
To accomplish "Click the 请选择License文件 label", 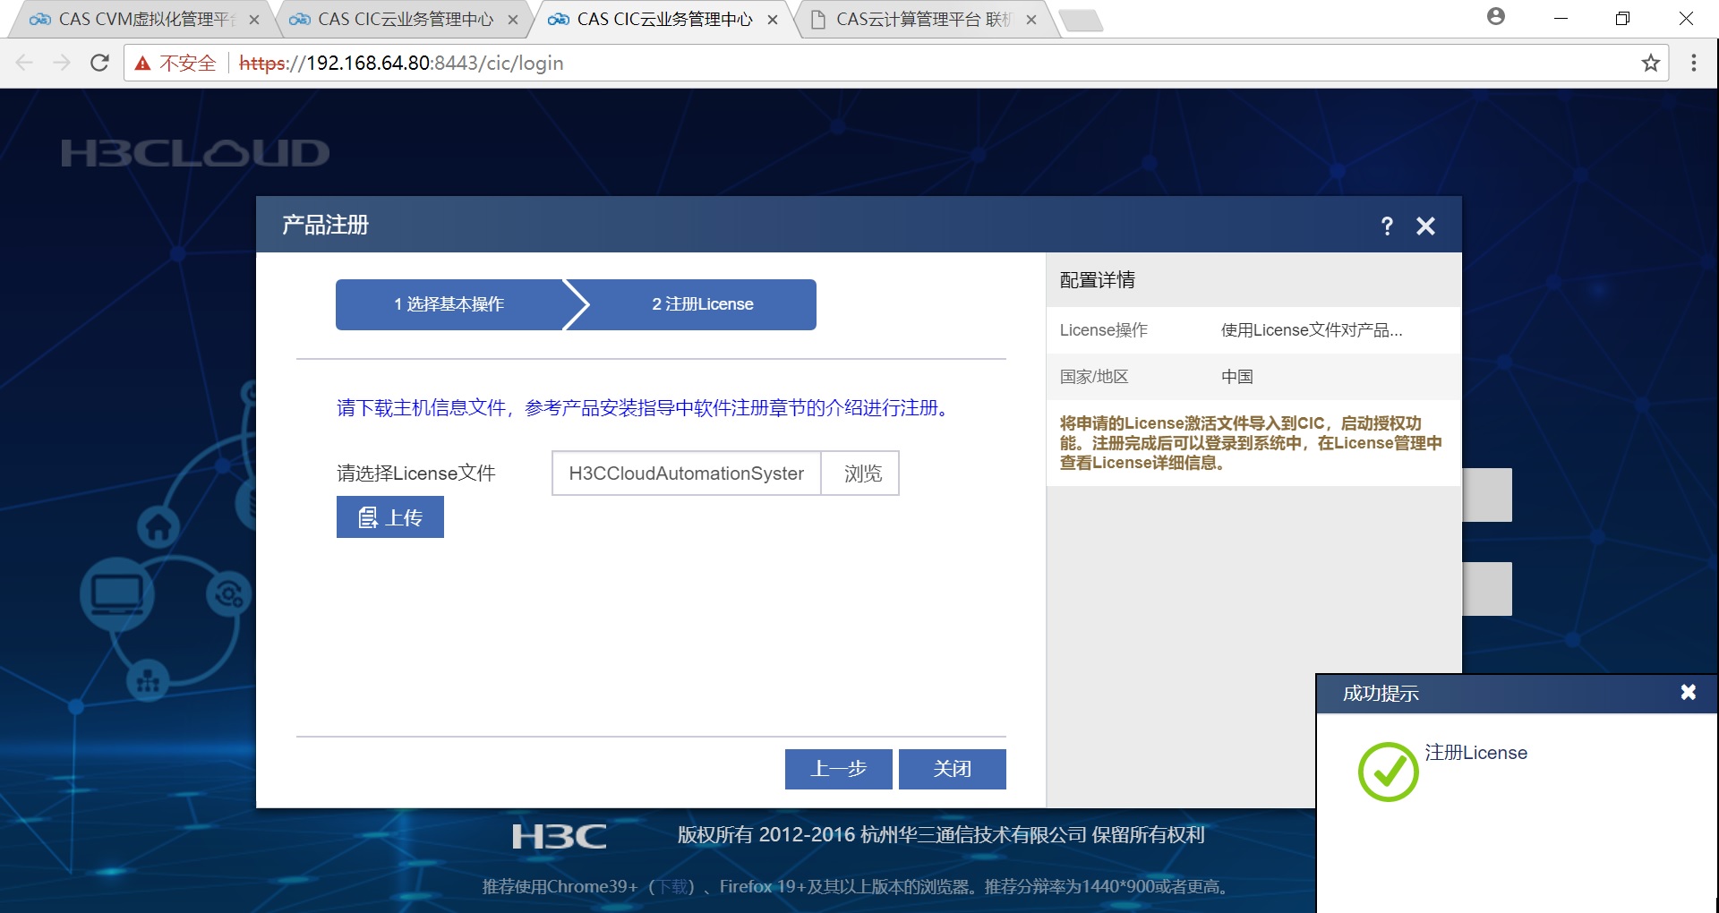I will point(416,474).
